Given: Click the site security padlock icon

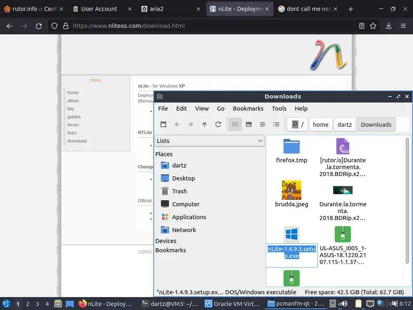Looking at the screenshot, I should (x=66, y=26).
